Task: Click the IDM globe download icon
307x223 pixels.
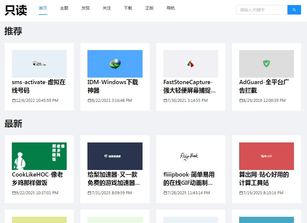Action: [x=115, y=64]
